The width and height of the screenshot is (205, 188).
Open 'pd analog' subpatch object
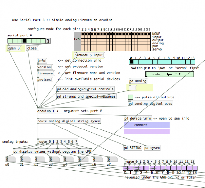(138, 81)
